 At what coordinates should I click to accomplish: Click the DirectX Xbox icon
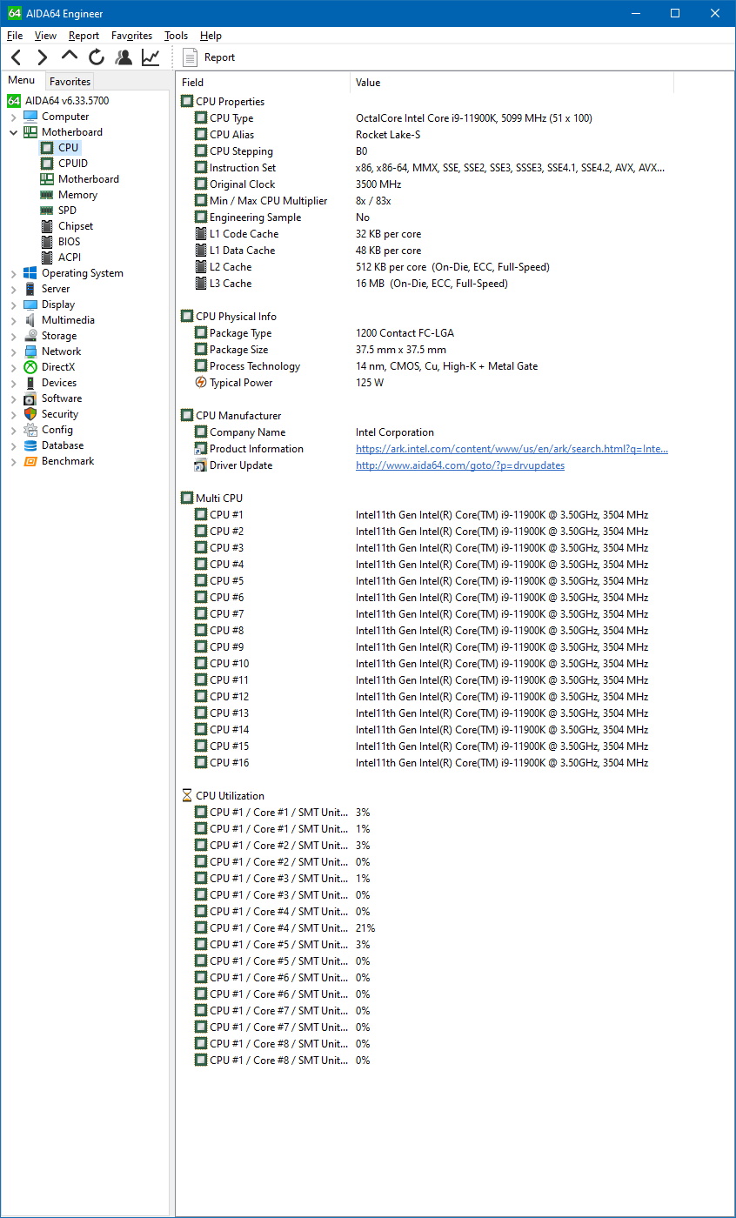click(x=30, y=367)
